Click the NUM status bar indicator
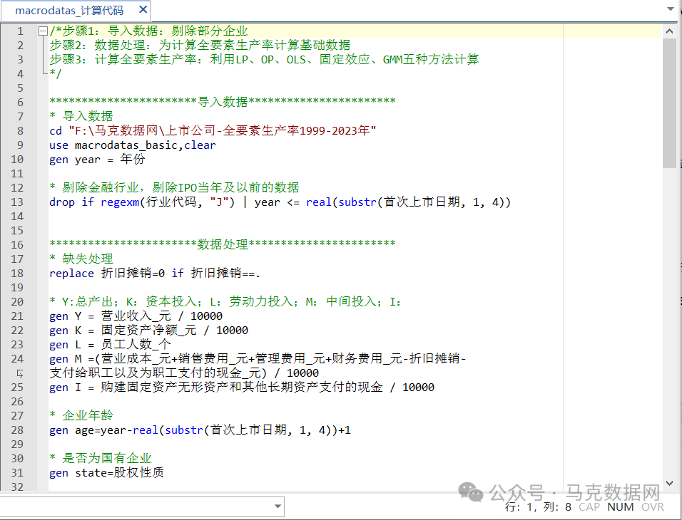This screenshot has height=520, width=682. (620, 507)
